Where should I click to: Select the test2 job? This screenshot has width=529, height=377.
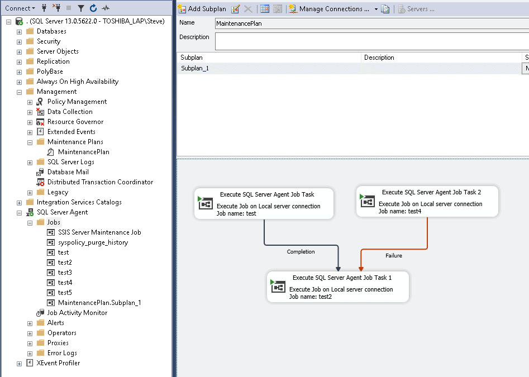click(x=65, y=263)
